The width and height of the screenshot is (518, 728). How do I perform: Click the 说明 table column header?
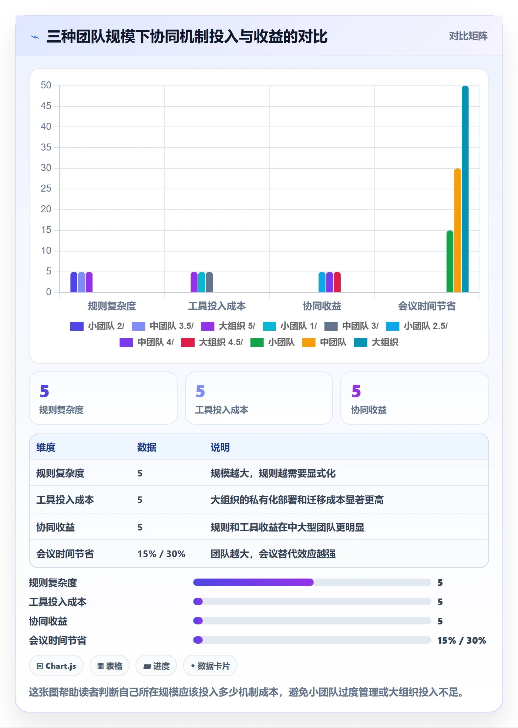coord(220,447)
